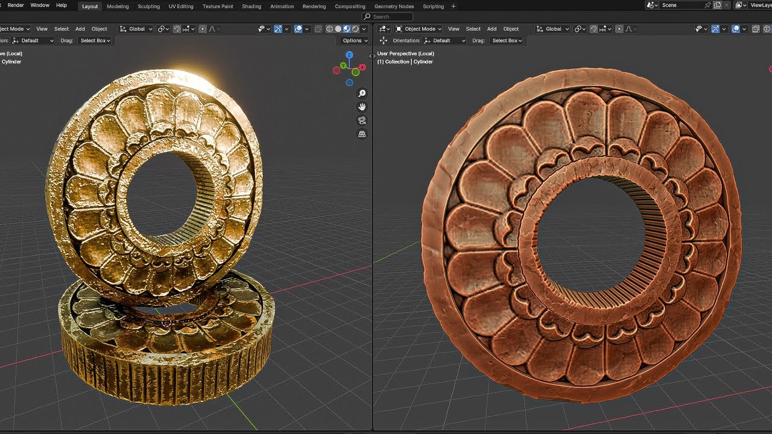Click the Search field at top
The width and height of the screenshot is (772, 434).
coord(388,17)
